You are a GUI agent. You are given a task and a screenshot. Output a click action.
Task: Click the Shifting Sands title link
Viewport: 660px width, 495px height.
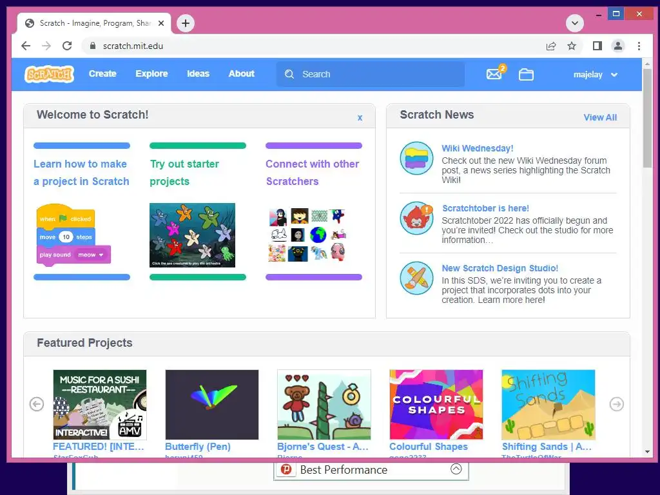tap(547, 447)
